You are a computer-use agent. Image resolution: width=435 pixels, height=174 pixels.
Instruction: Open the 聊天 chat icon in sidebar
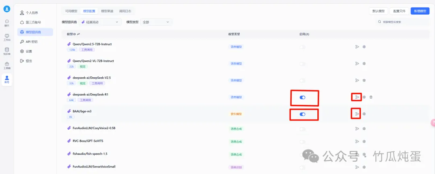click(7, 23)
